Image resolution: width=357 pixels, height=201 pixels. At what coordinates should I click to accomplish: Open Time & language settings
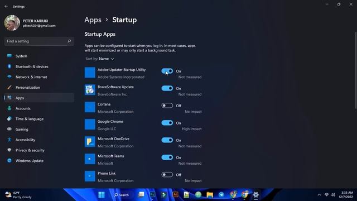click(39, 119)
